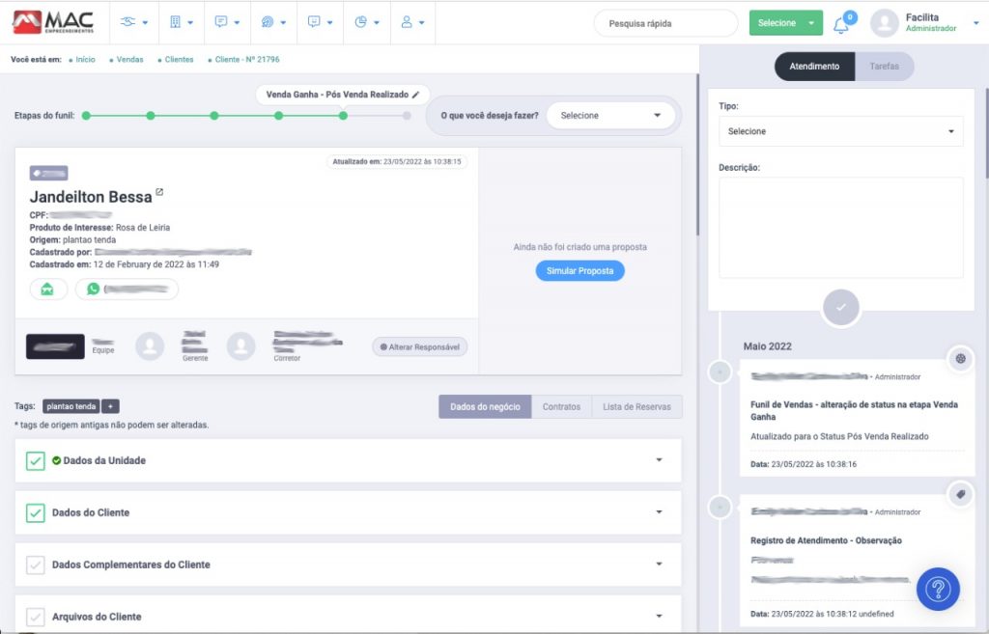The width and height of the screenshot is (989, 634).
Task: Open the blue help question-mark button
Action: point(937,590)
